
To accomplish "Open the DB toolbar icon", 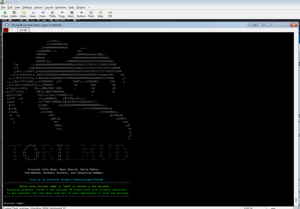I will 110,14.
